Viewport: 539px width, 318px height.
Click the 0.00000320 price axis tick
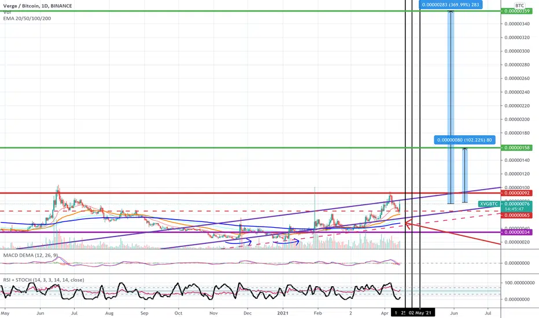[x=517, y=38]
